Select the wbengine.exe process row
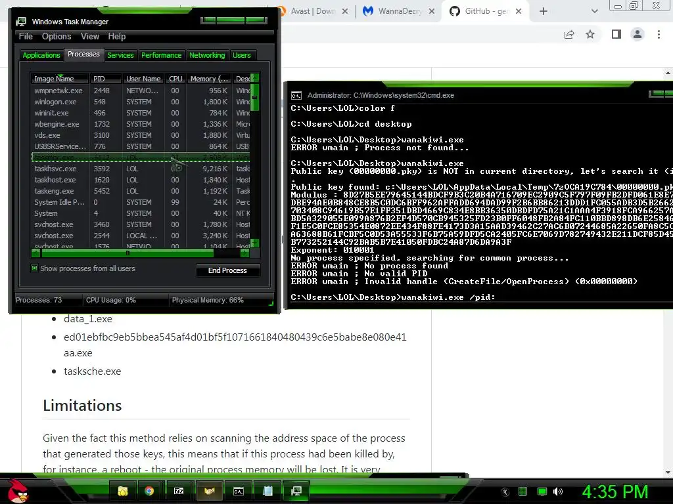Screen dimensions: 673x504 pyautogui.click(x=141, y=124)
